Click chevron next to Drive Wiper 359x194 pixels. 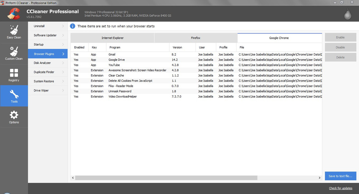point(63,90)
